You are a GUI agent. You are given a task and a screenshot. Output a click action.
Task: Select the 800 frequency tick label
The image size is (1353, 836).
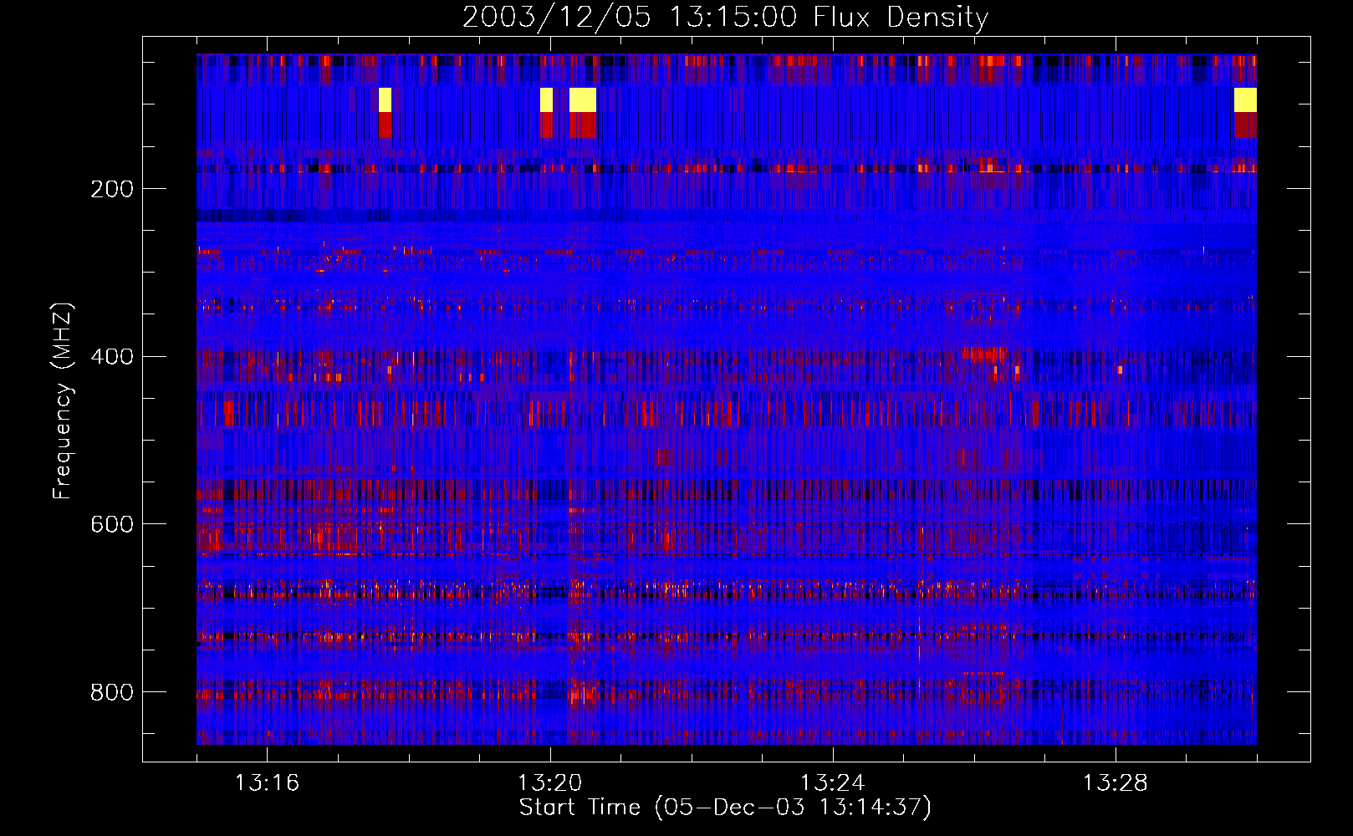(x=112, y=692)
